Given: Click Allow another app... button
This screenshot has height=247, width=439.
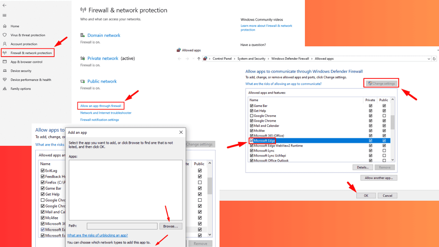Looking at the screenshot, I should click(x=379, y=178).
